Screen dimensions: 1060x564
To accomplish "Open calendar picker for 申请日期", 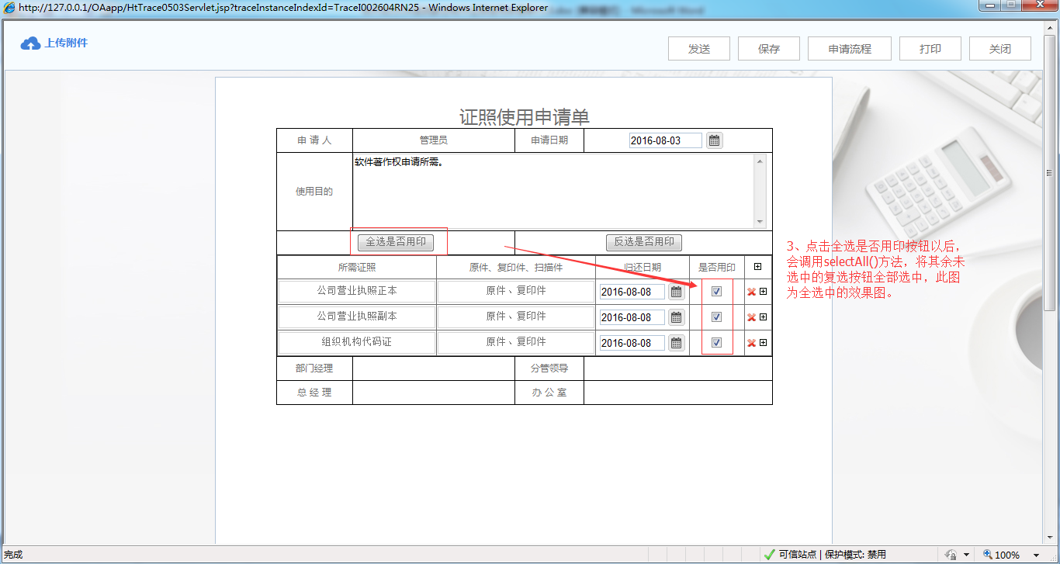I will click(x=715, y=140).
